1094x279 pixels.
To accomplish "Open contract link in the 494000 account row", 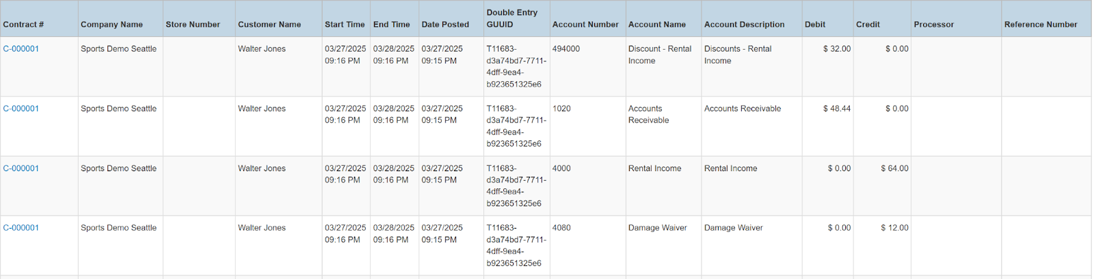I will pyautogui.click(x=21, y=49).
